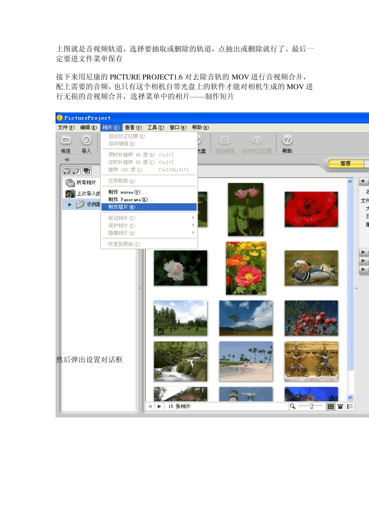This screenshot has width=369, height=522.
Task: Expand the first collapsed section in the right panel
Action: point(363,252)
